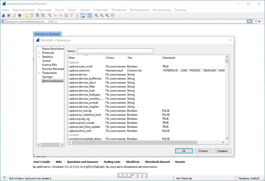Start capture with the shark fin icon
The image size is (265, 181).
[3, 16]
